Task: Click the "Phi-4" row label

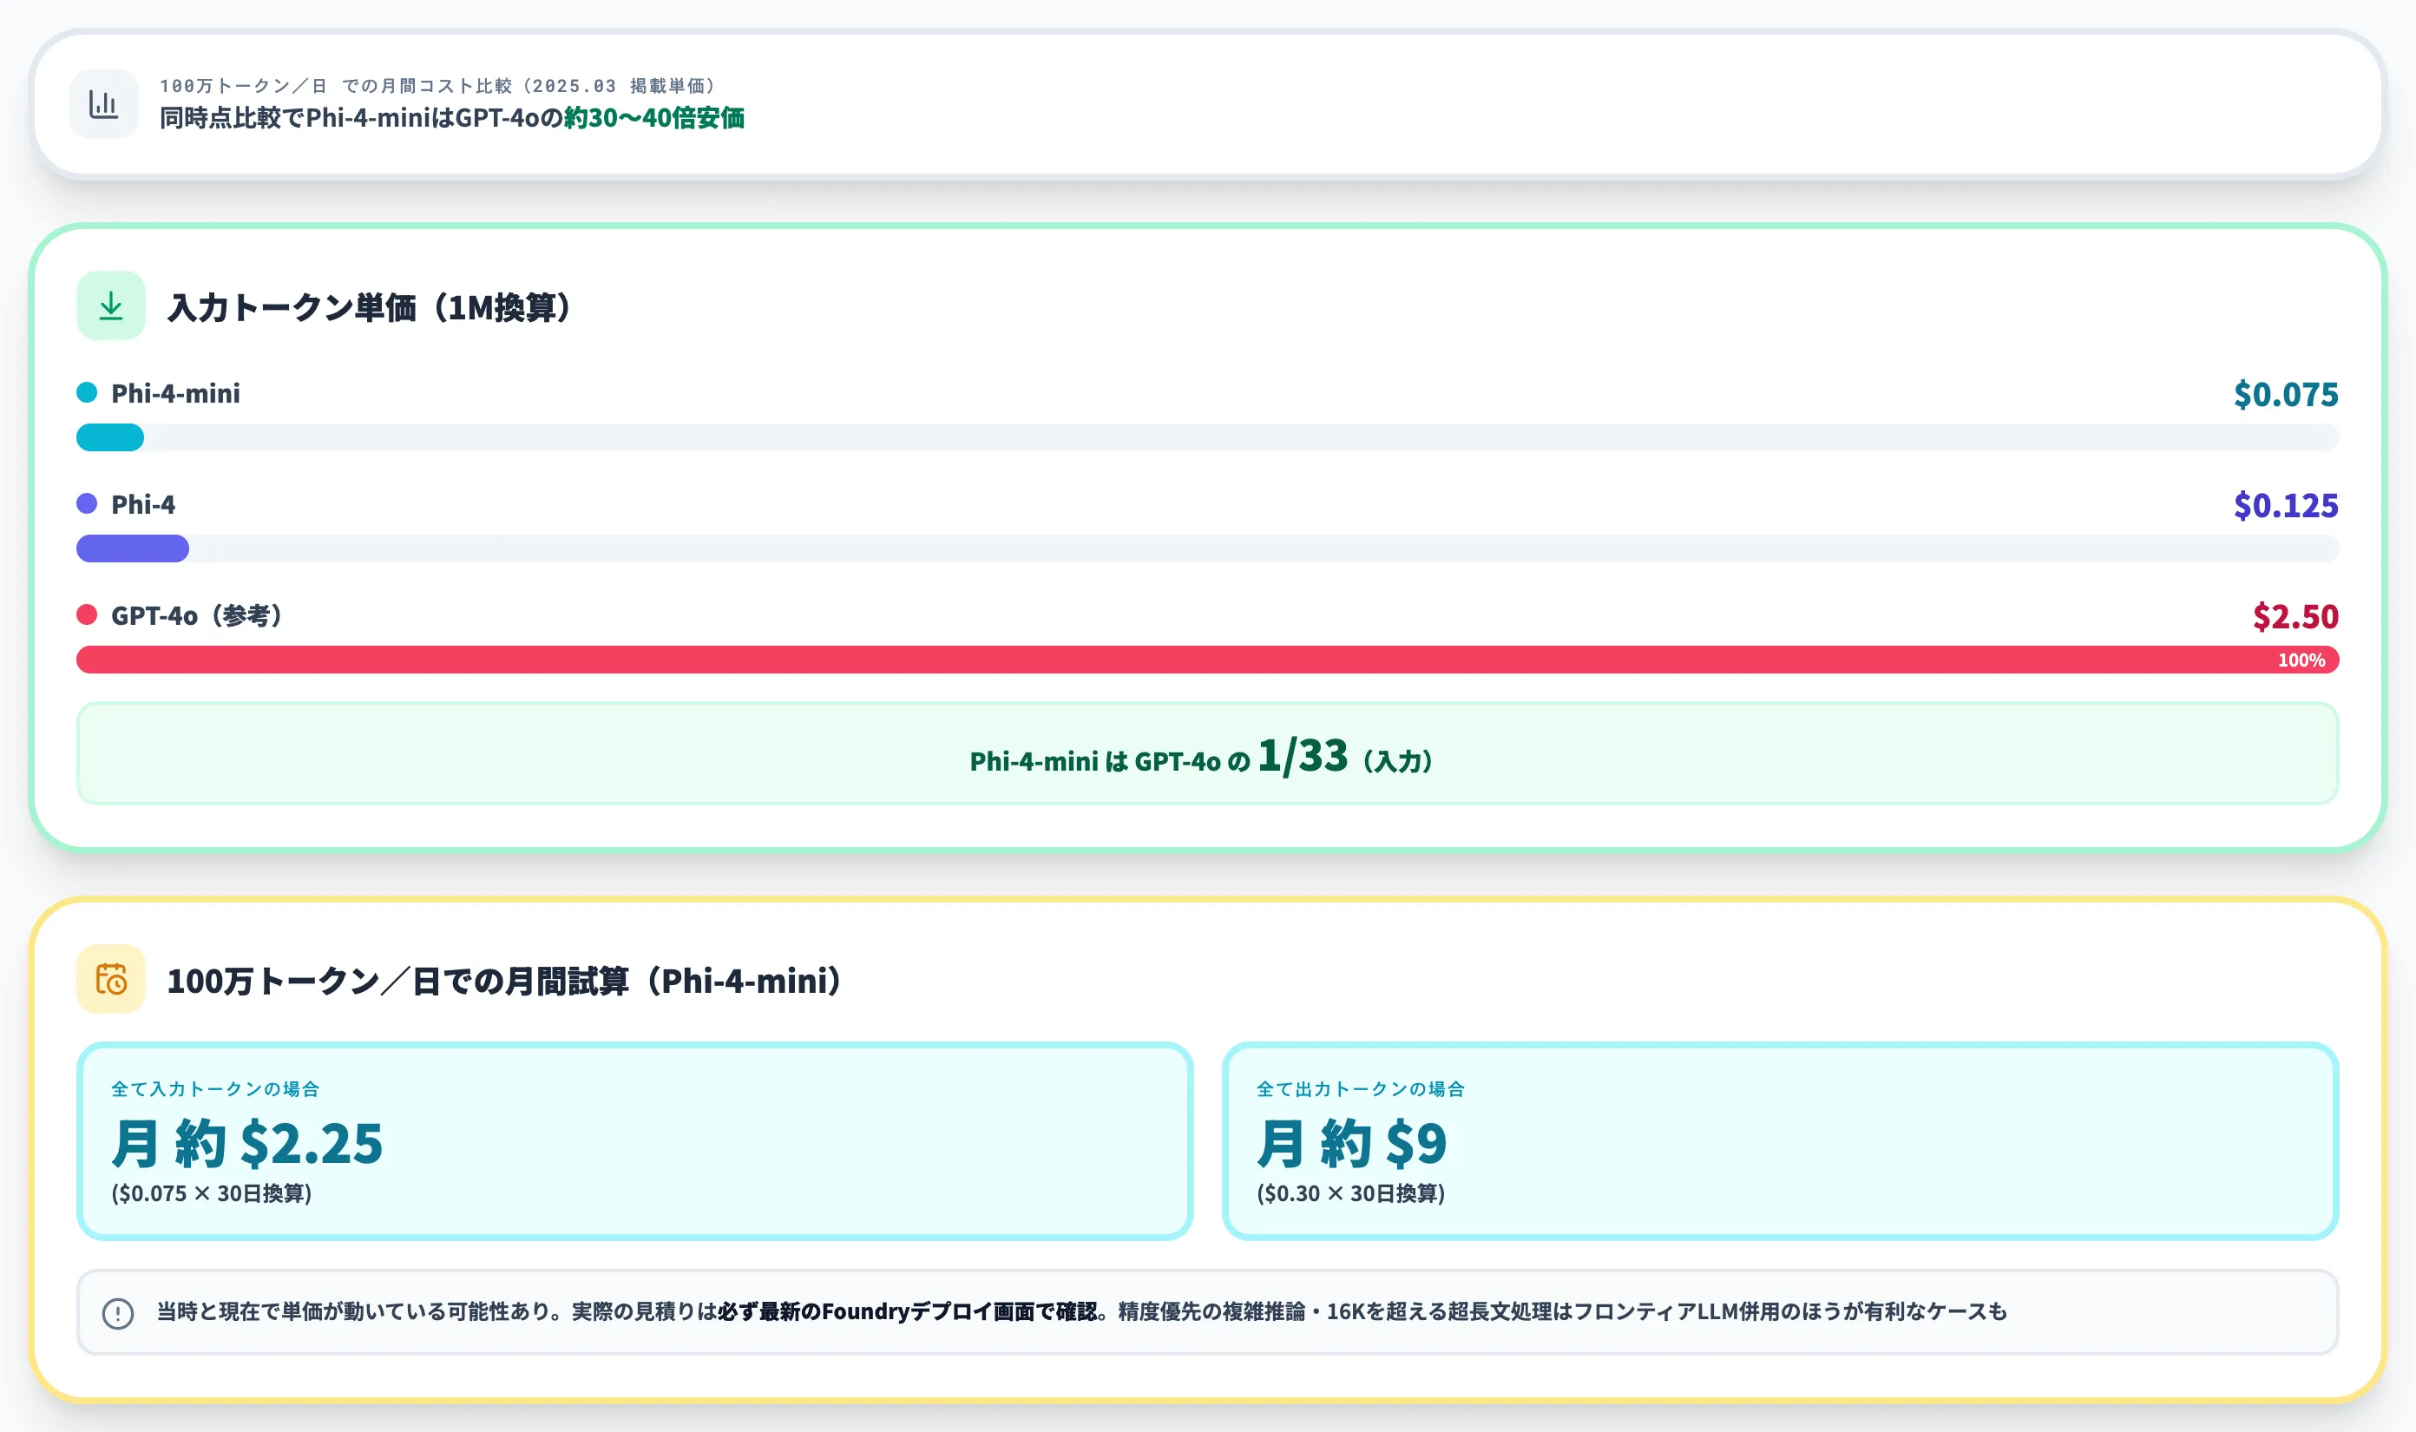Action: point(143,505)
